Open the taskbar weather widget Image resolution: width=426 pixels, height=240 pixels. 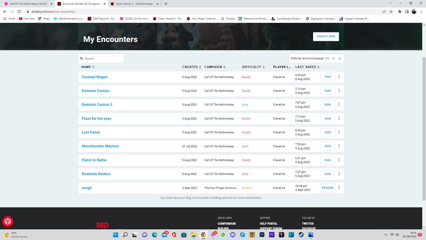click(x=16, y=235)
